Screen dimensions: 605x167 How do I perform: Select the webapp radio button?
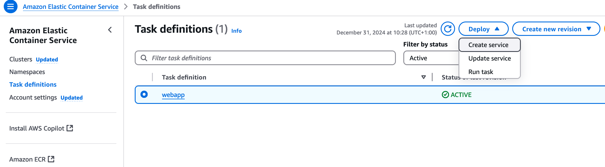coord(144,94)
